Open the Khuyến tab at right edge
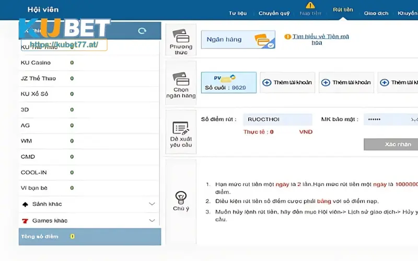 408,13
